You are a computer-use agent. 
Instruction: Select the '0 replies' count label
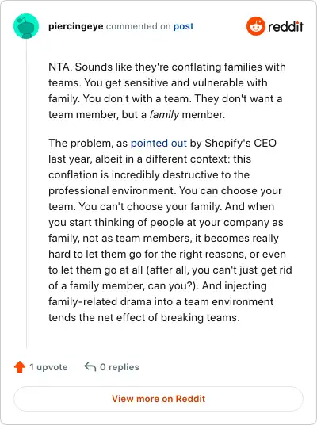(120, 367)
